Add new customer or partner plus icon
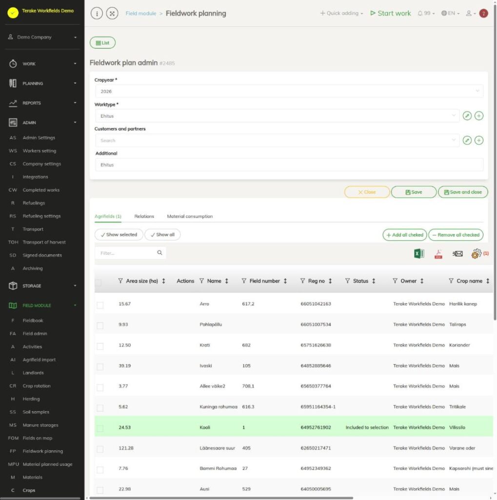This screenshot has height=500, width=497. click(479, 140)
